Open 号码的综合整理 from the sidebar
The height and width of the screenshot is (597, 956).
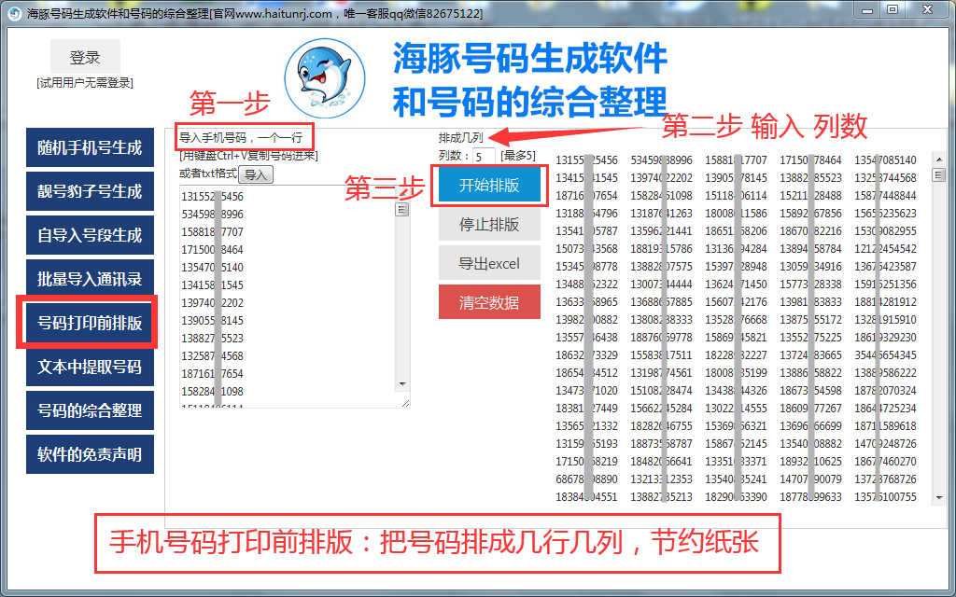tap(90, 410)
